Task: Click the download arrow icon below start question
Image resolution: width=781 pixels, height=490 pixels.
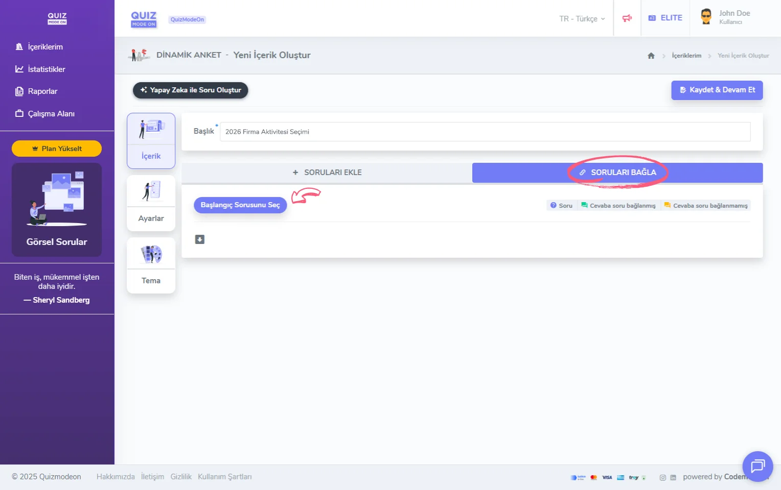Action: (200, 239)
